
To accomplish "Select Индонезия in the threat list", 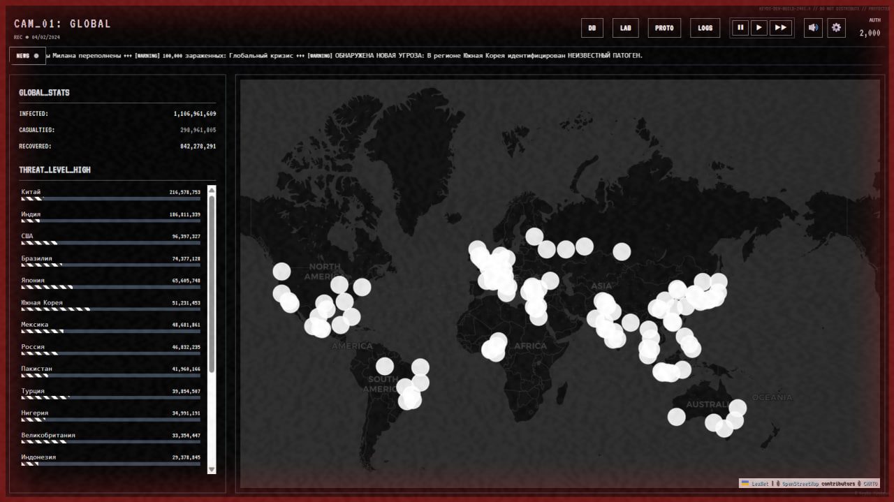I will (x=111, y=460).
